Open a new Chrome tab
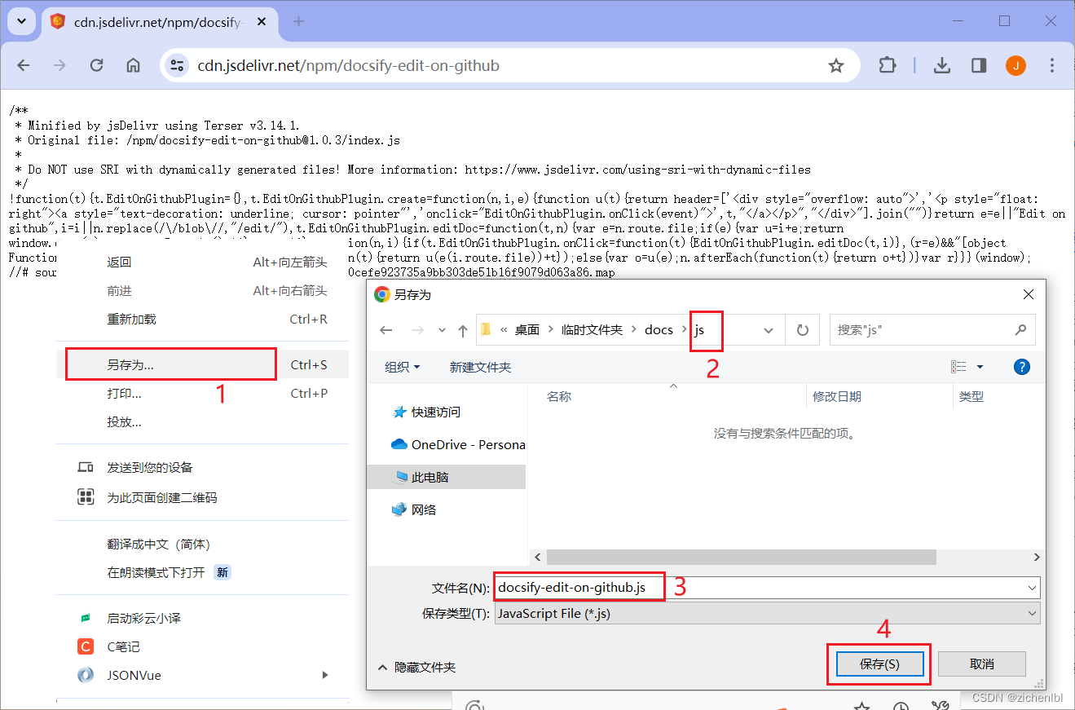 point(298,21)
